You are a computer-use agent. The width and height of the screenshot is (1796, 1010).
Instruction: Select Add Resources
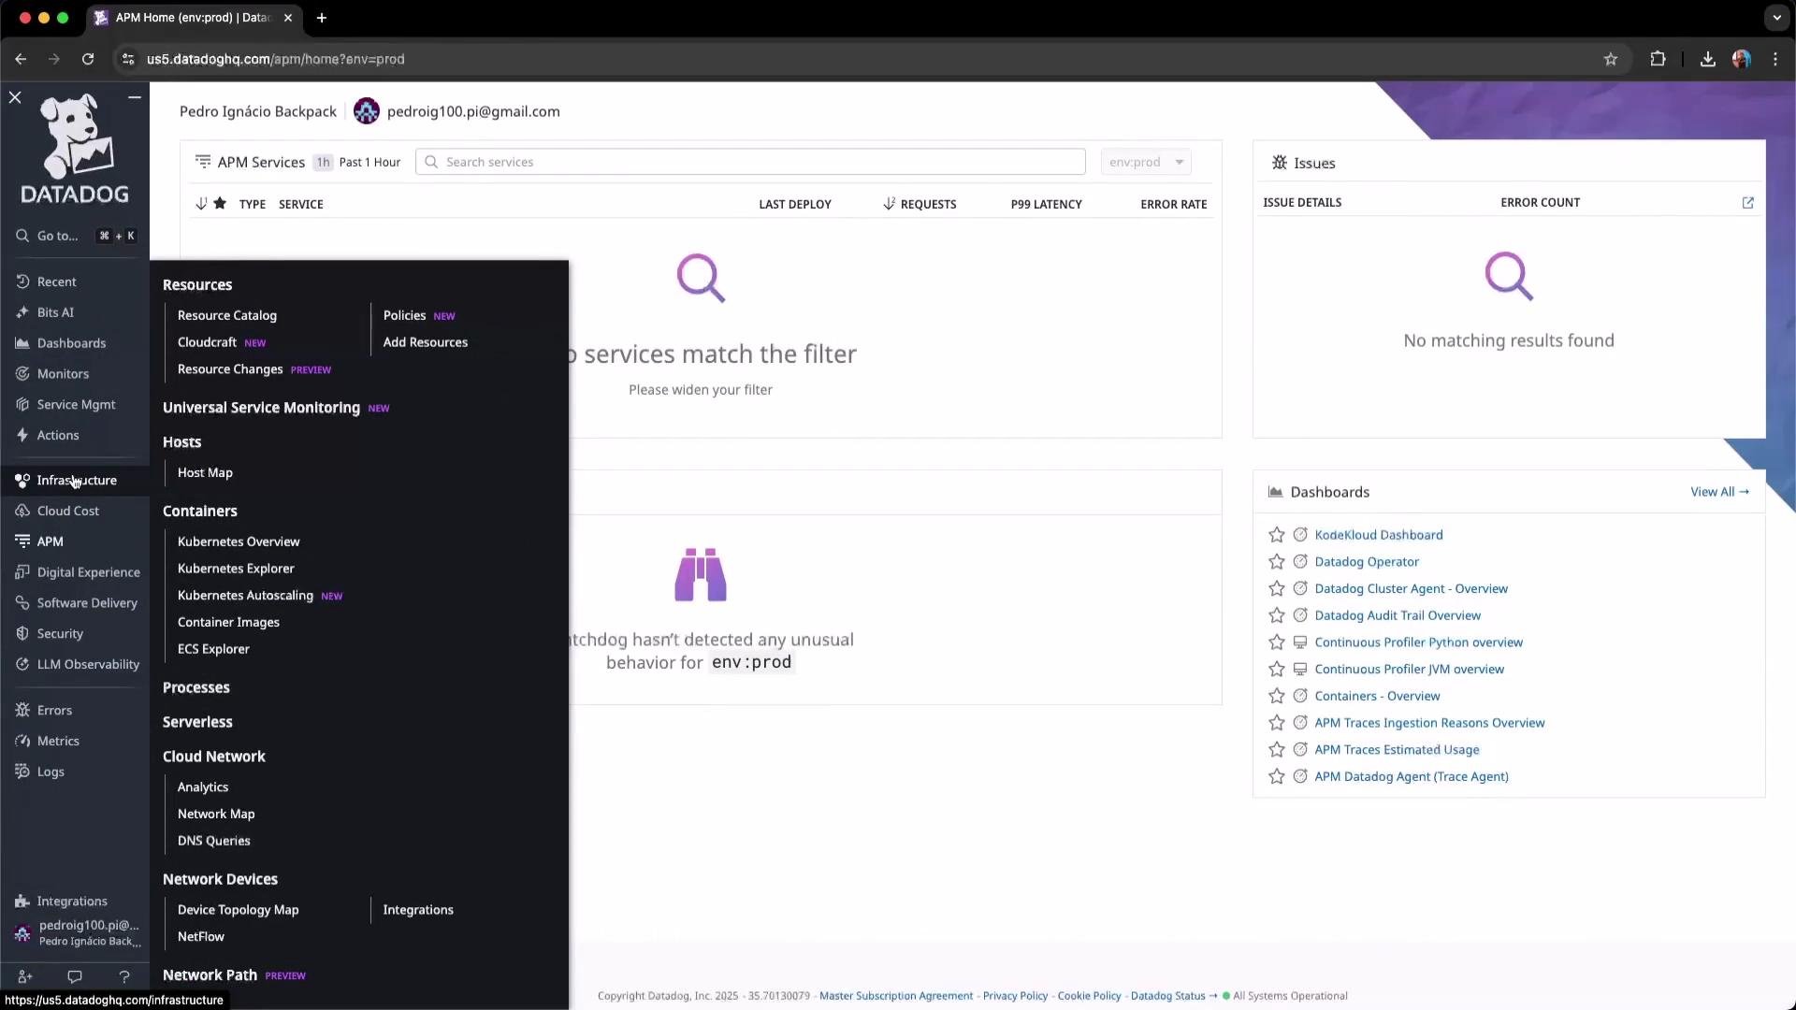click(426, 342)
